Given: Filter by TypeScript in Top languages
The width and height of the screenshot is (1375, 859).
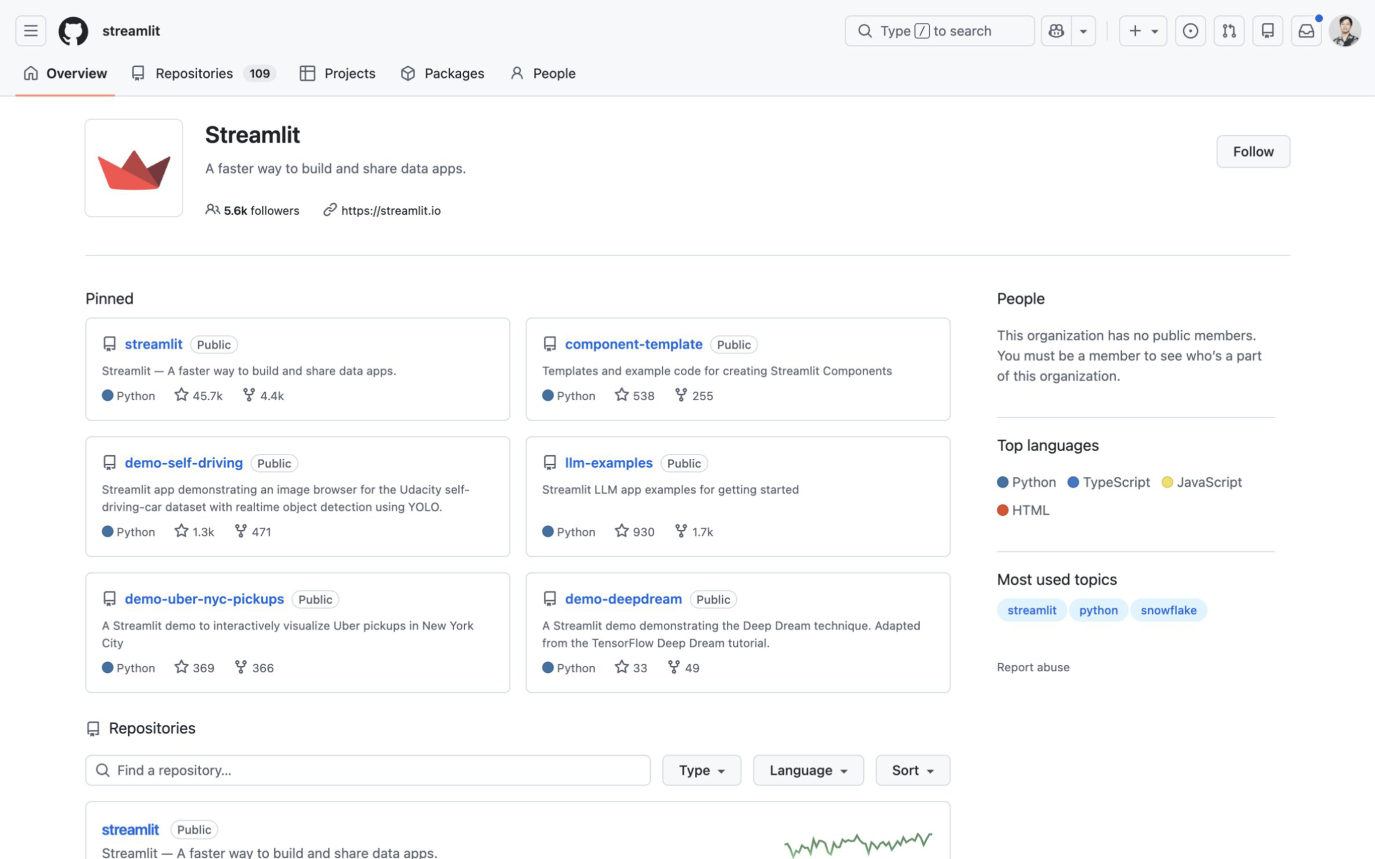Looking at the screenshot, I should click(1109, 482).
